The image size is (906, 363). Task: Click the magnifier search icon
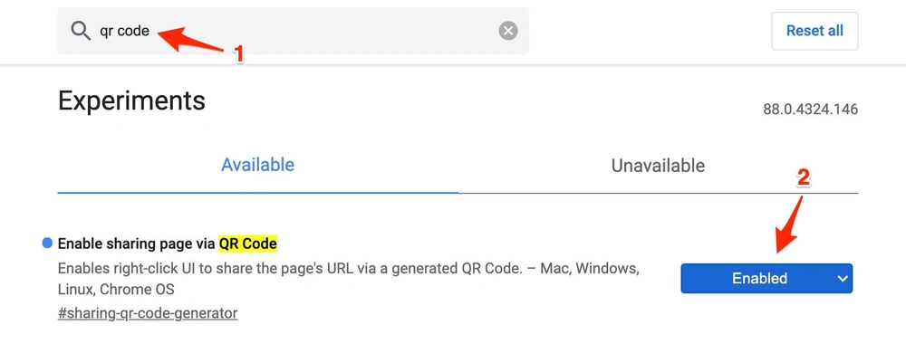coord(82,32)
